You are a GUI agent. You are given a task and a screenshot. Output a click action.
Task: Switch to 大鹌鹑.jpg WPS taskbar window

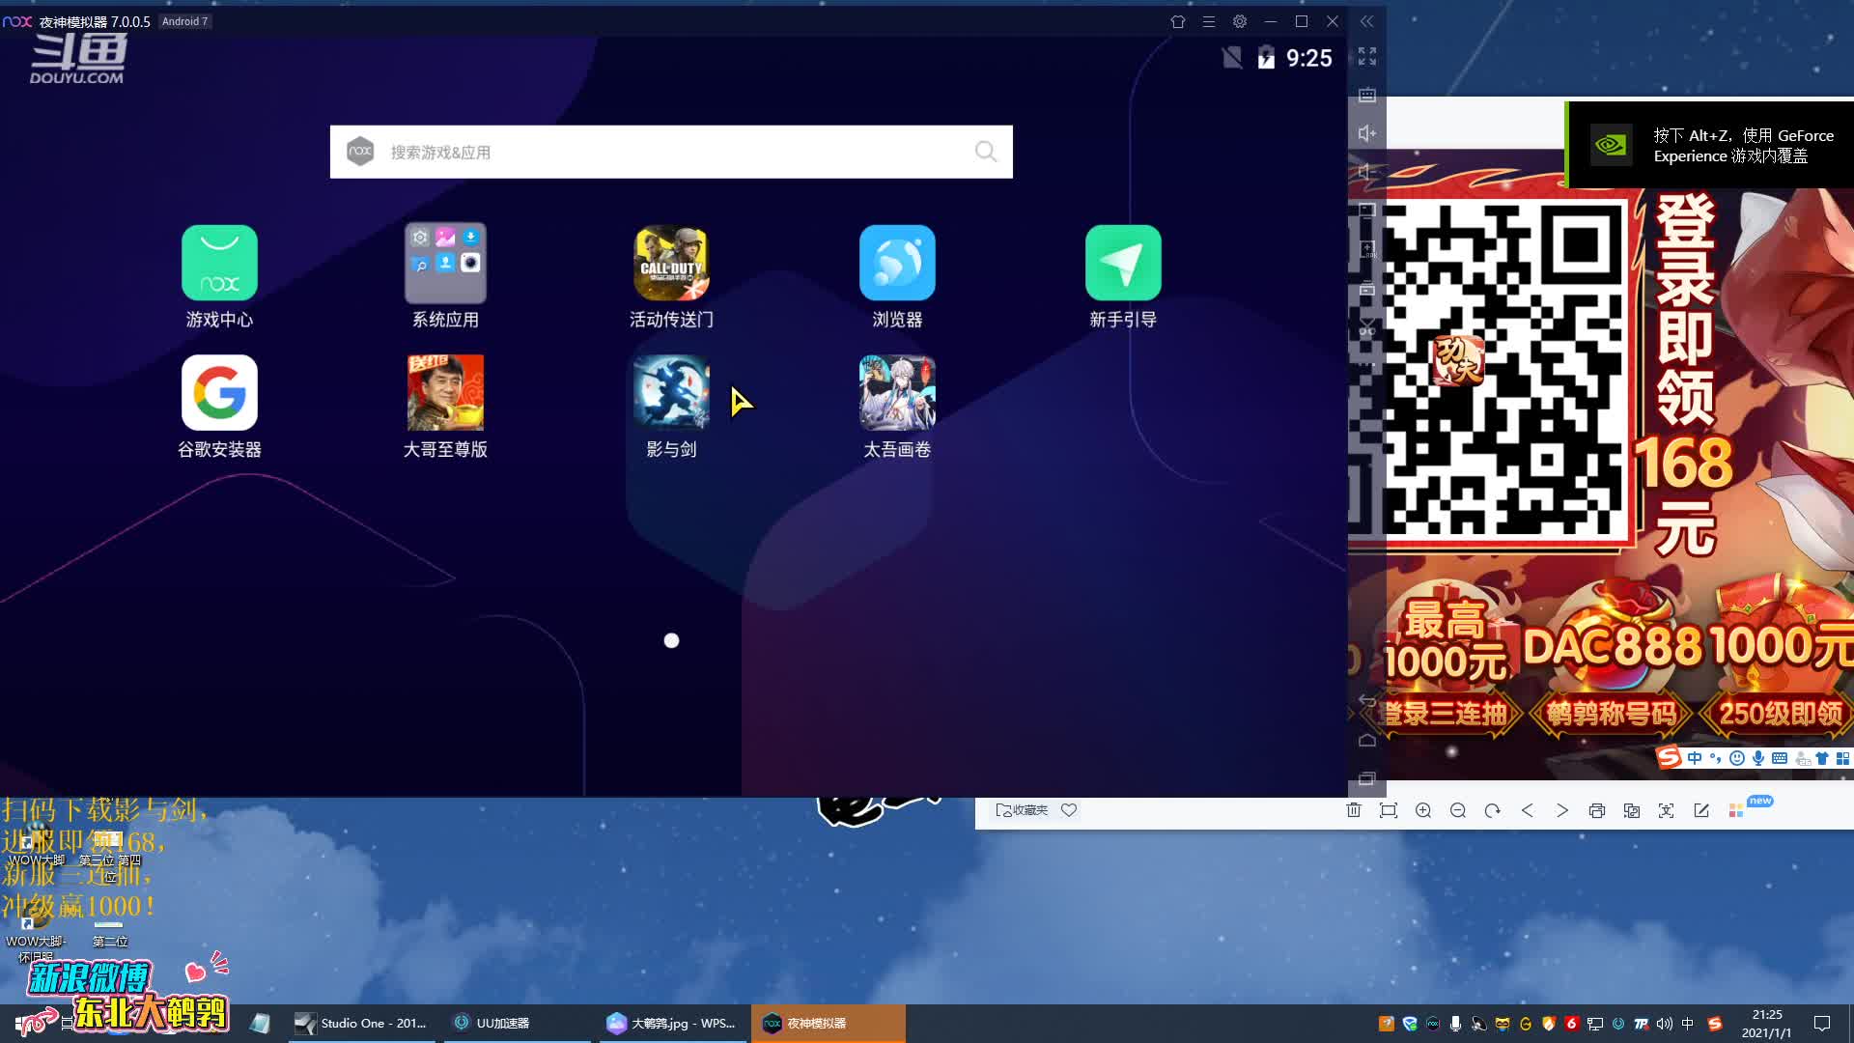673,1023
